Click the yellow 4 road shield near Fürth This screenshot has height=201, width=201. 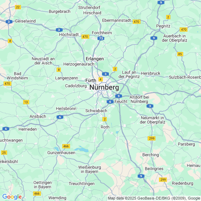pos(101,79)
